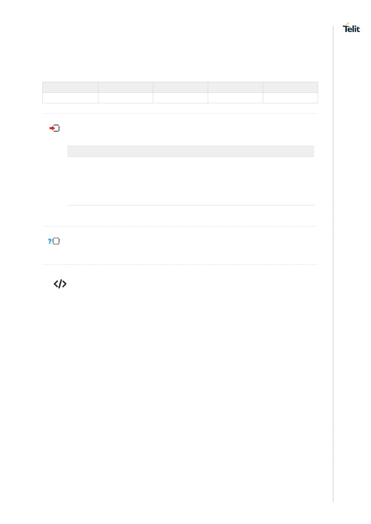Click the middle white cell in top table
Viewport: 371px width, 524px height.
coord(180,98)
